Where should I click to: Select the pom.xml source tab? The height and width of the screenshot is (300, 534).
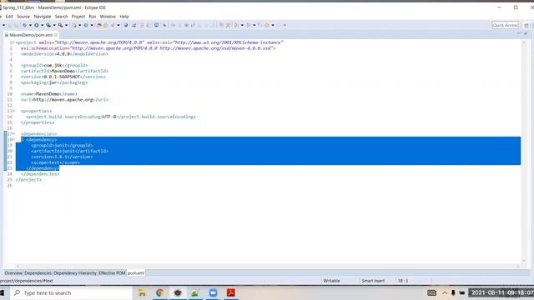(x=136, y=273)
